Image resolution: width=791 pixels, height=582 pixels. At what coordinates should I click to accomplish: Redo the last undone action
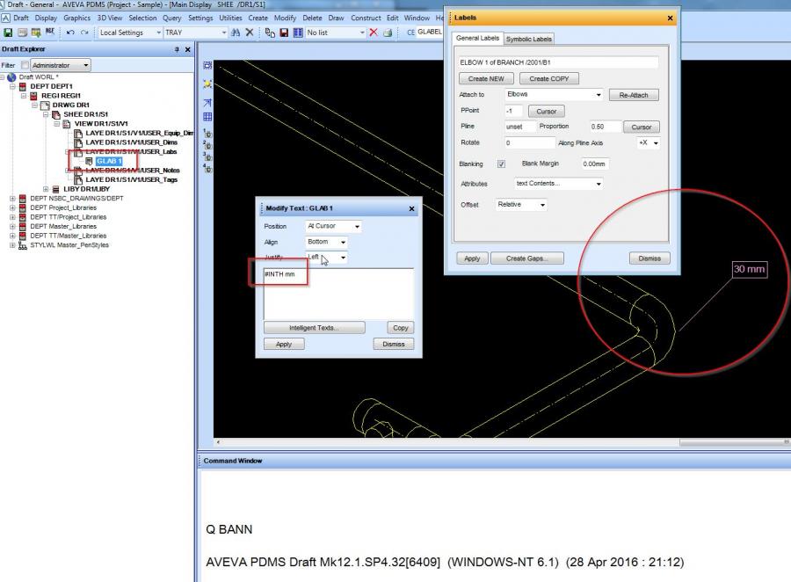(84, 33)
